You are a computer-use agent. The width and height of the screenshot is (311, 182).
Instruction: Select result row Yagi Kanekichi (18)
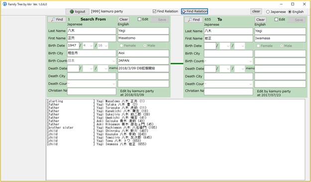tap(98, 111)
